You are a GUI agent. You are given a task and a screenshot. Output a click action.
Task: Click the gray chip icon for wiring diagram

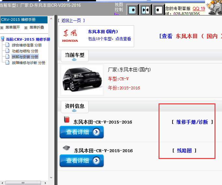(66, 148)
